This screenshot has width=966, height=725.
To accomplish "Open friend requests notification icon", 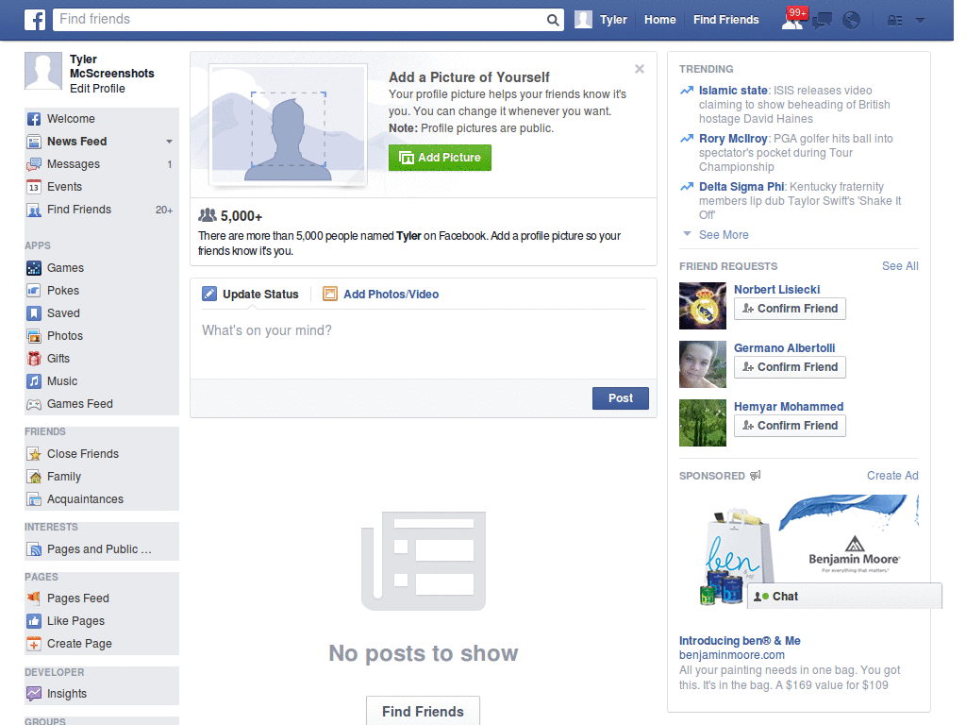I will click(x=792, y=20).
